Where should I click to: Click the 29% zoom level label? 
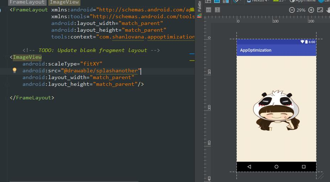tap(301, 10)
